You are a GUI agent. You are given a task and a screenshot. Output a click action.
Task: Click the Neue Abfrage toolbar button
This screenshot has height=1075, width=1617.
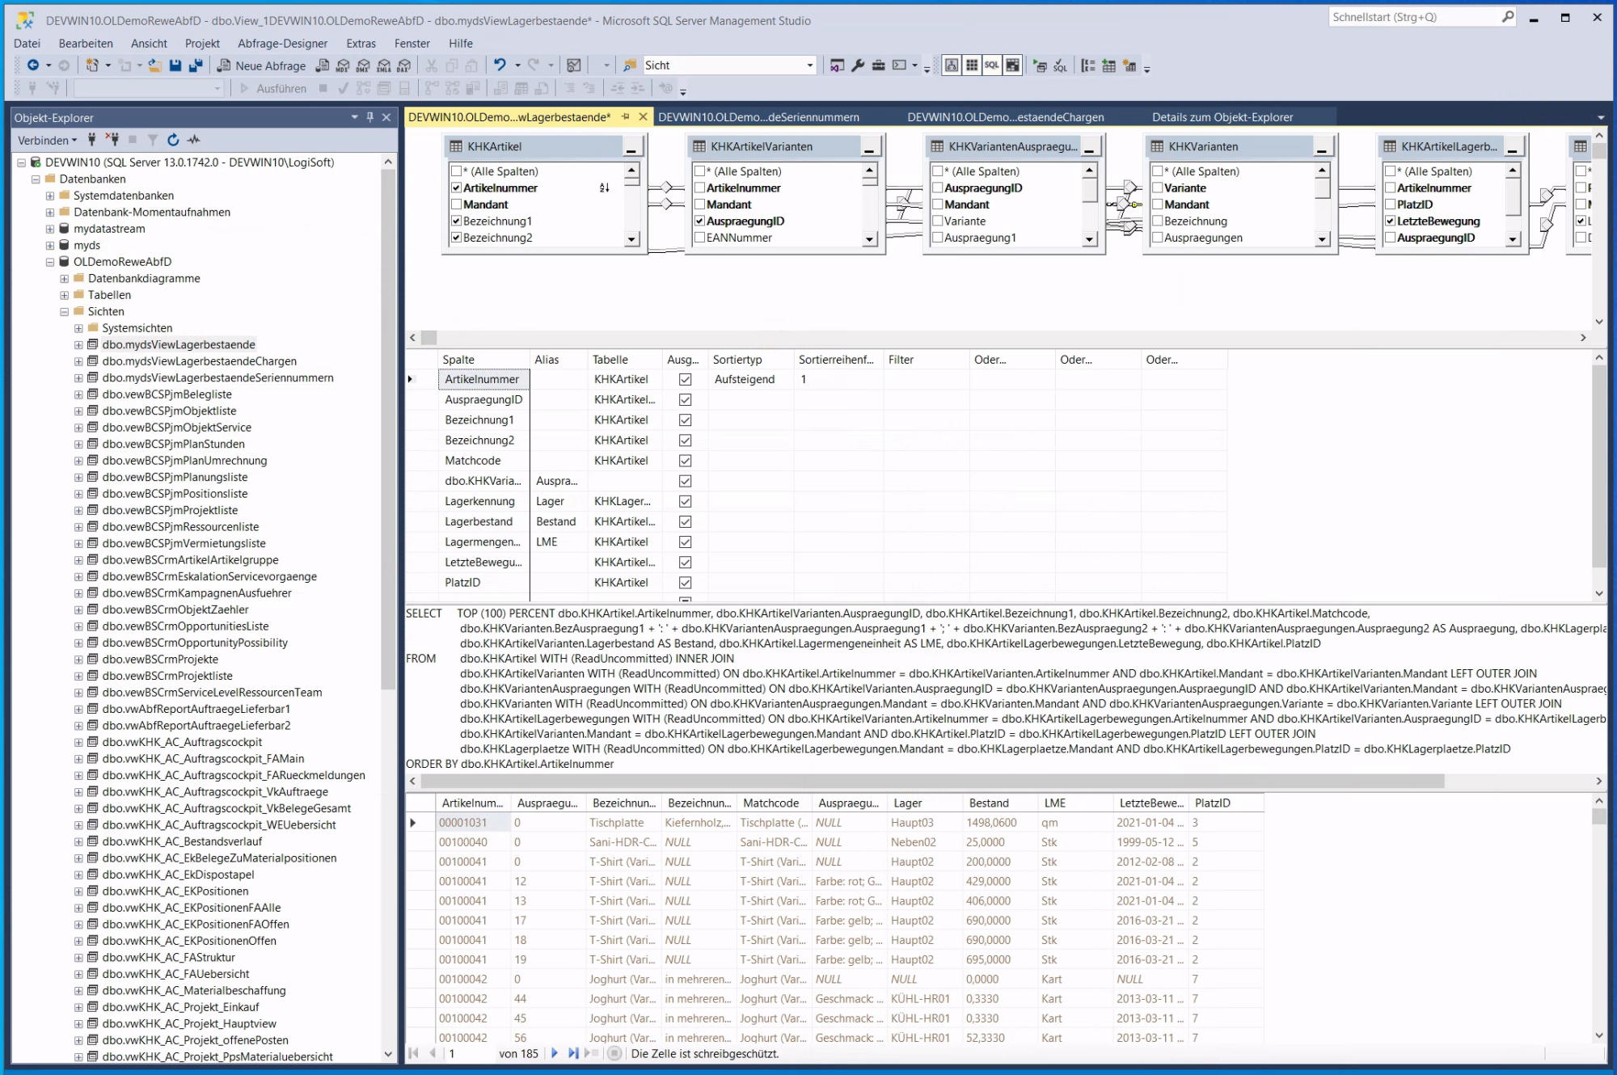click(x=261, y=65)
